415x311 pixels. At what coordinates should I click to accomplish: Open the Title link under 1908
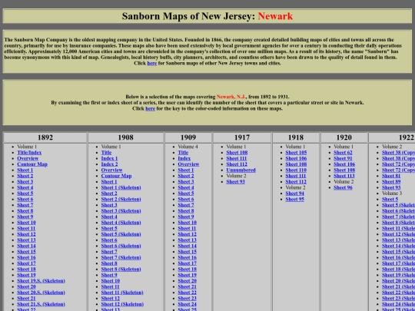tap(106, 153)
